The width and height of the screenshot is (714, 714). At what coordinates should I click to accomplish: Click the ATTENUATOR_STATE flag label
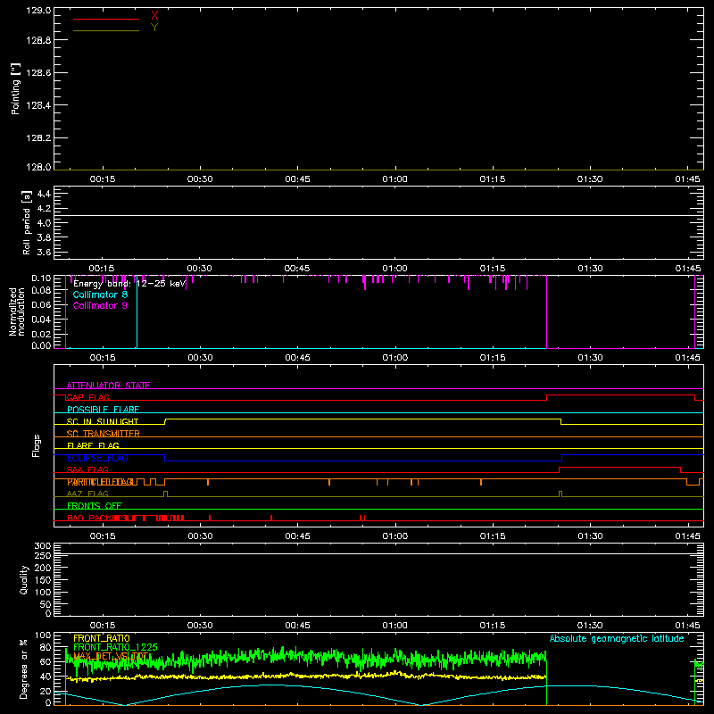pyautogui.click(x=108, y=386)
